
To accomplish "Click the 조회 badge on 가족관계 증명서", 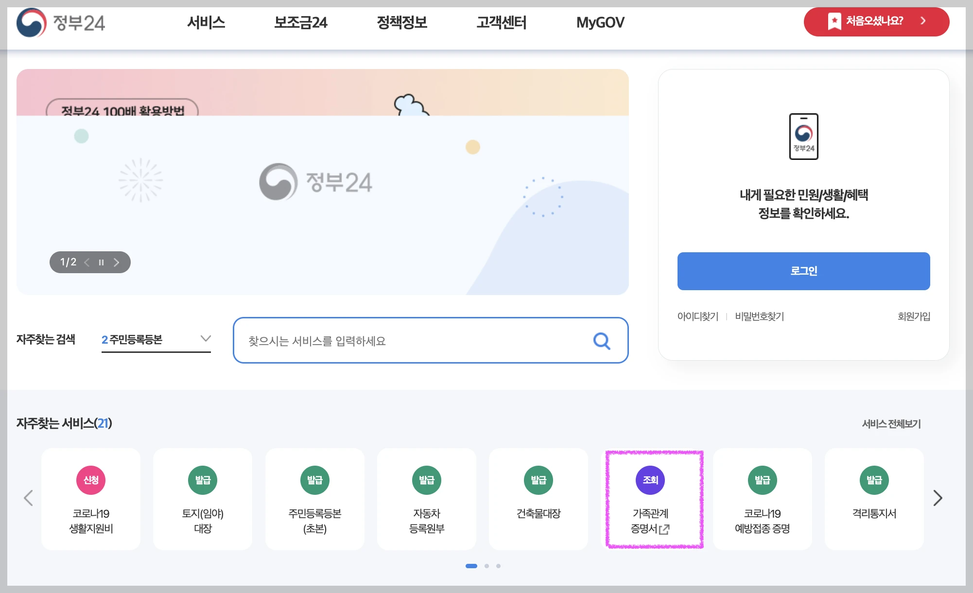I will (x=650, y=480).
